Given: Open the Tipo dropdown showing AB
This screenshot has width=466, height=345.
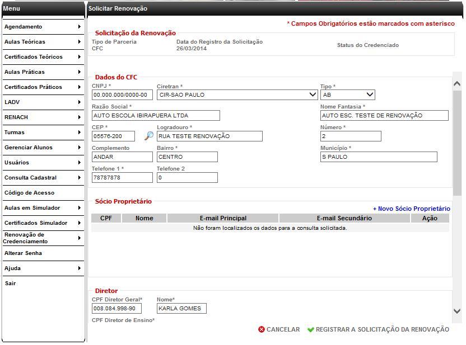Looking at the screenshot, I should click(x=348, y=94).
